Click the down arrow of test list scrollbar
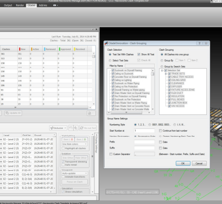The height and width of the screenshot is (204, 222). tap(152, 109)
